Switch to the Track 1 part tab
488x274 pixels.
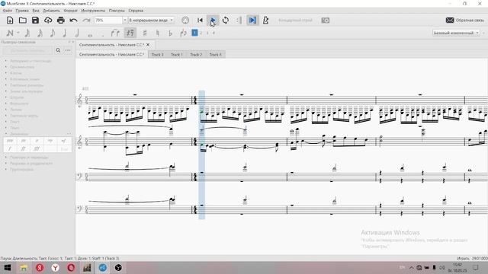point(176,55)
